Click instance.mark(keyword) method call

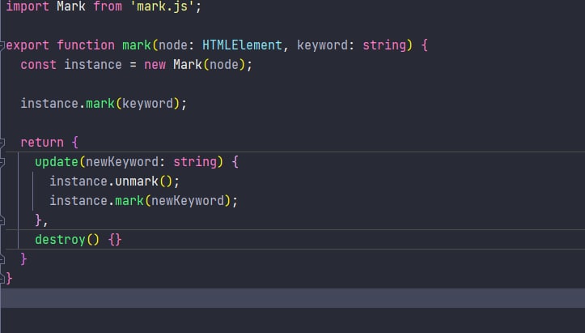click(x=100, y=104)
